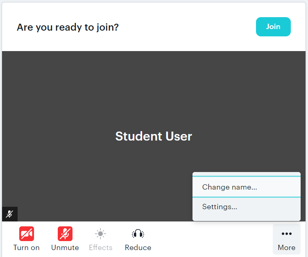
Task: Click the top edge of popup menu
Action: (247, 174)
